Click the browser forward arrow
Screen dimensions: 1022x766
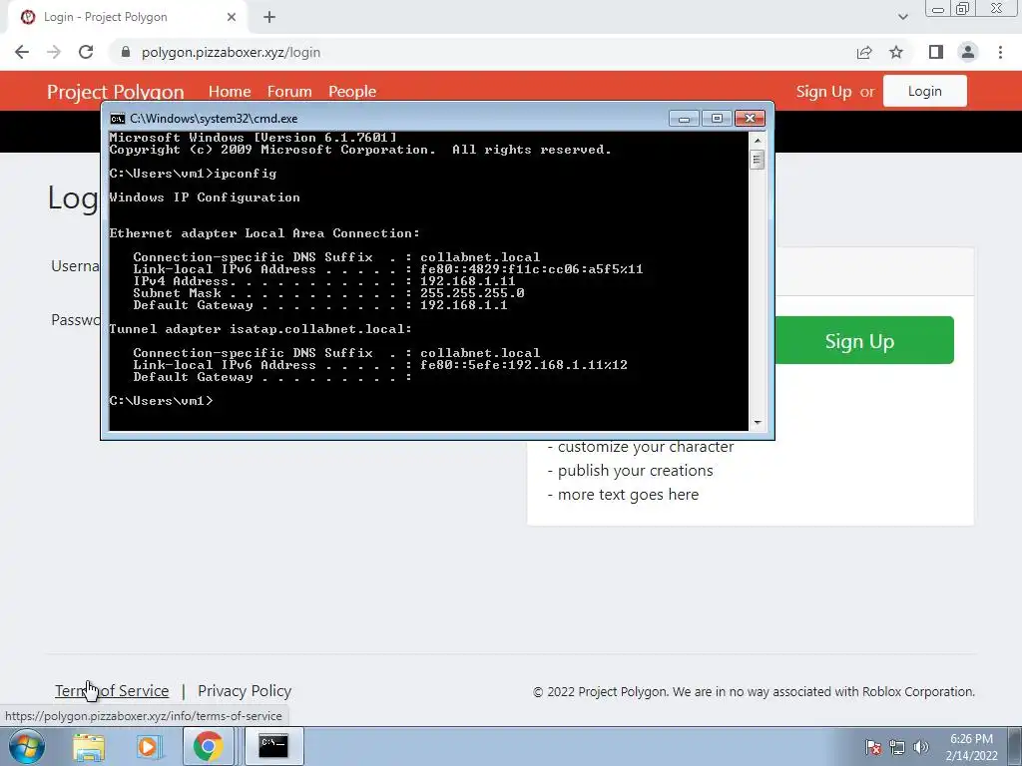54,52
